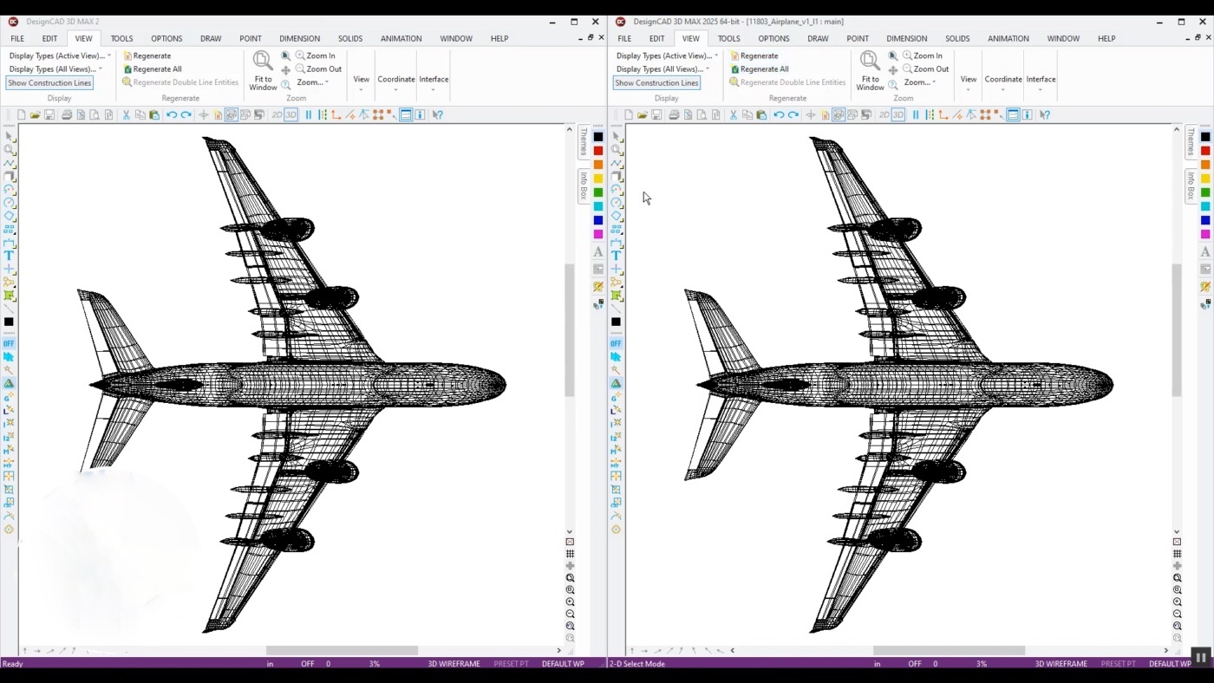Click the Regenerate All icon
The width and height of the screenshot is (1214, 683).
coord(153,68)
